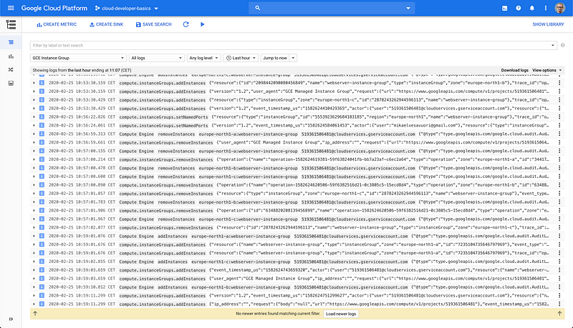Refresh the logs with reload icon

coord(186,24)
